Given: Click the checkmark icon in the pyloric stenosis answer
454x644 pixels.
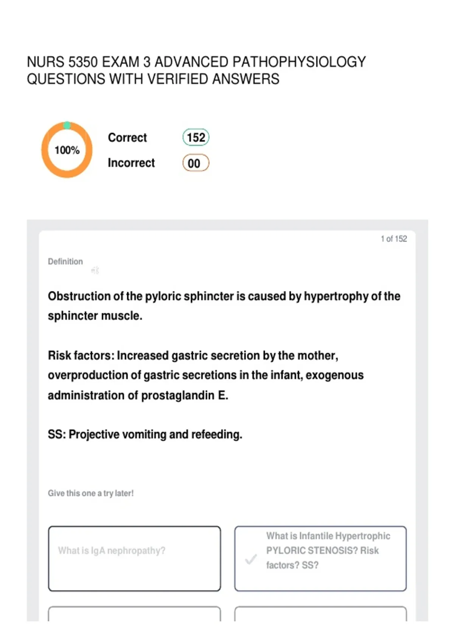Looking at the screenshot, I should pos(250,559).
